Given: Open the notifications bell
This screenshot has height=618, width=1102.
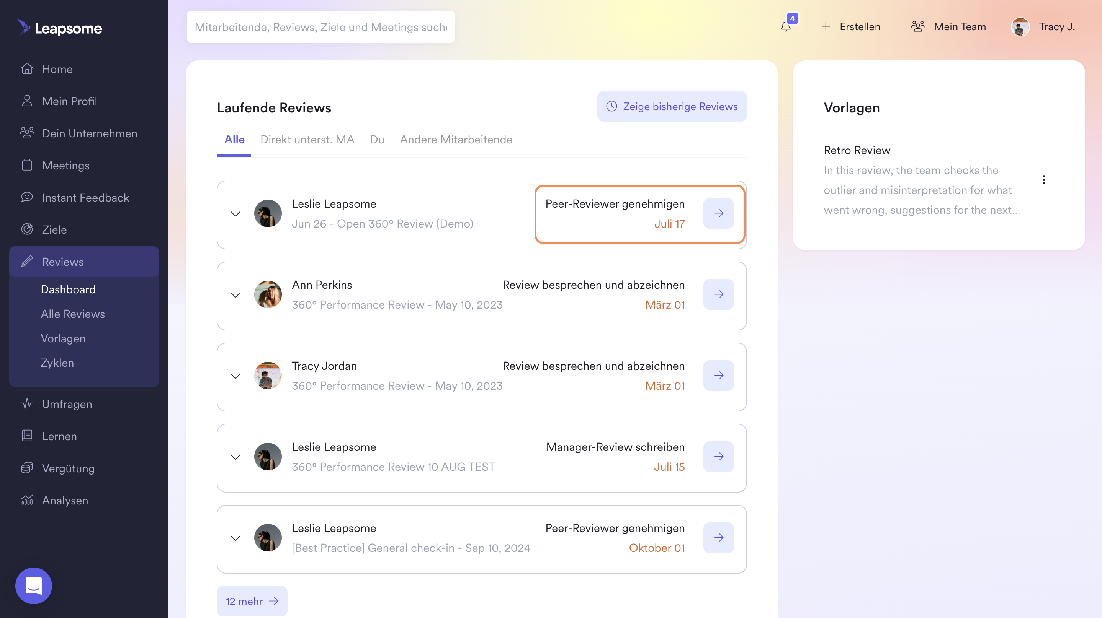Looking at the screenshot, I should [786, 26].
